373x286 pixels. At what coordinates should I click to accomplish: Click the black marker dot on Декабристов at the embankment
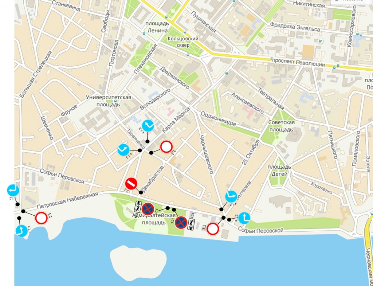click(x=141, y=192)
